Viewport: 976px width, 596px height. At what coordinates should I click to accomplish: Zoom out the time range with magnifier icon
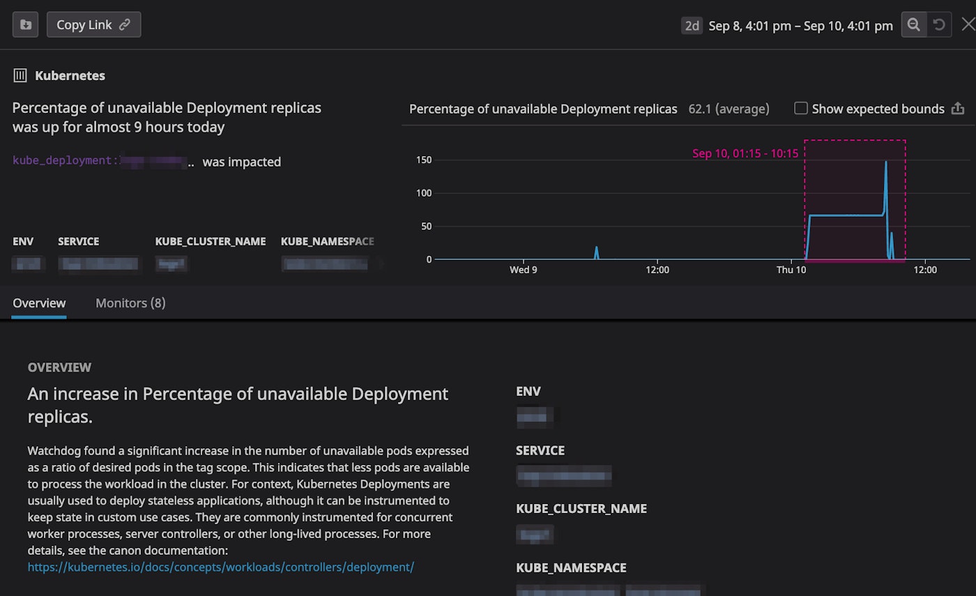913,24
